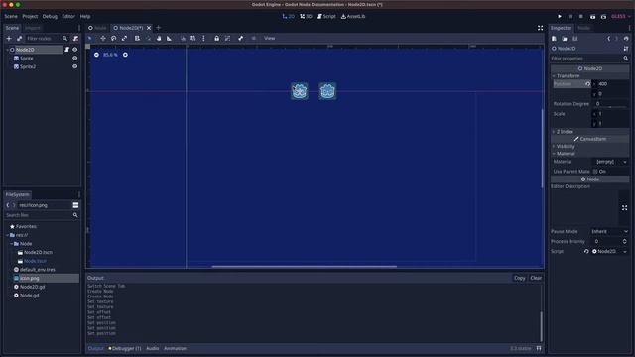Choose the Rotate Mode tool
Viewport: 635px width, 357px height.
click(x=114, y=38)
